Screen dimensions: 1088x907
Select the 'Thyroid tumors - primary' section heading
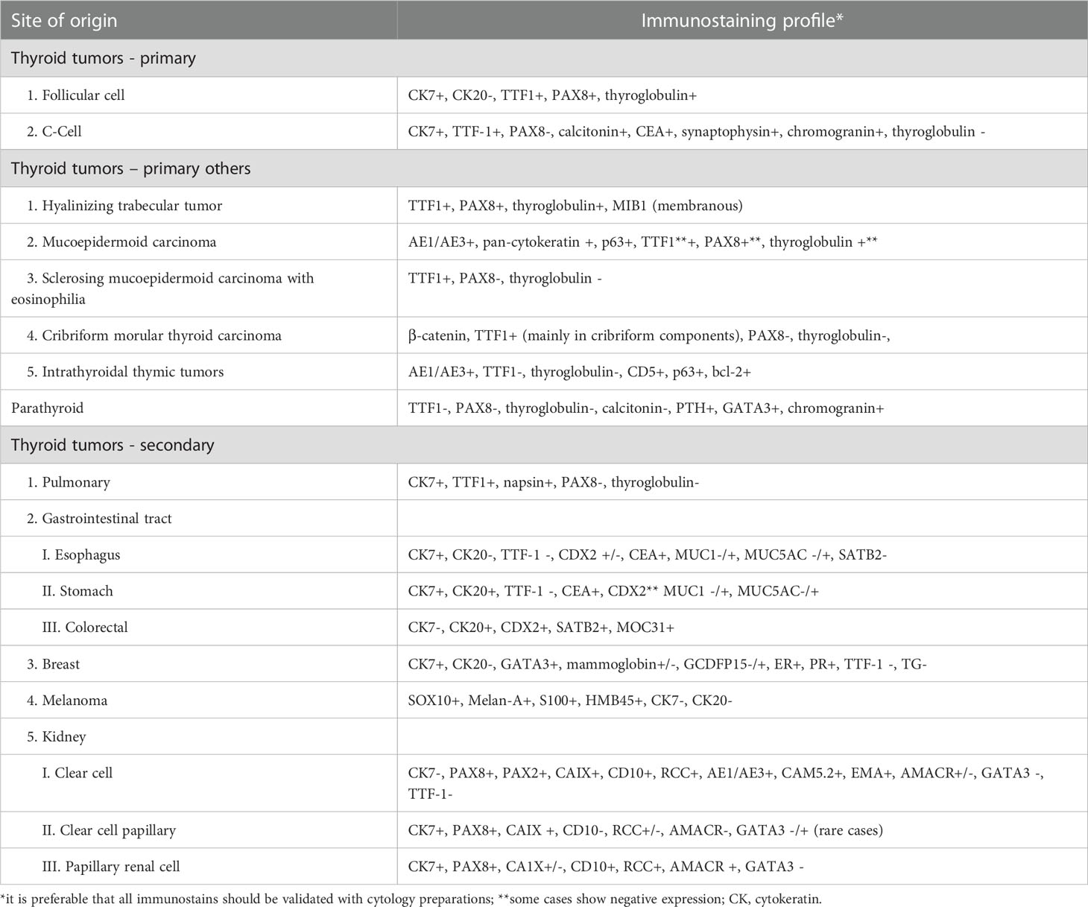(104, 58)
